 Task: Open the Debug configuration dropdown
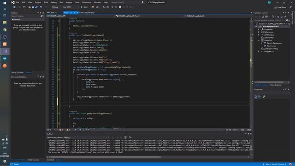[56, 7]
